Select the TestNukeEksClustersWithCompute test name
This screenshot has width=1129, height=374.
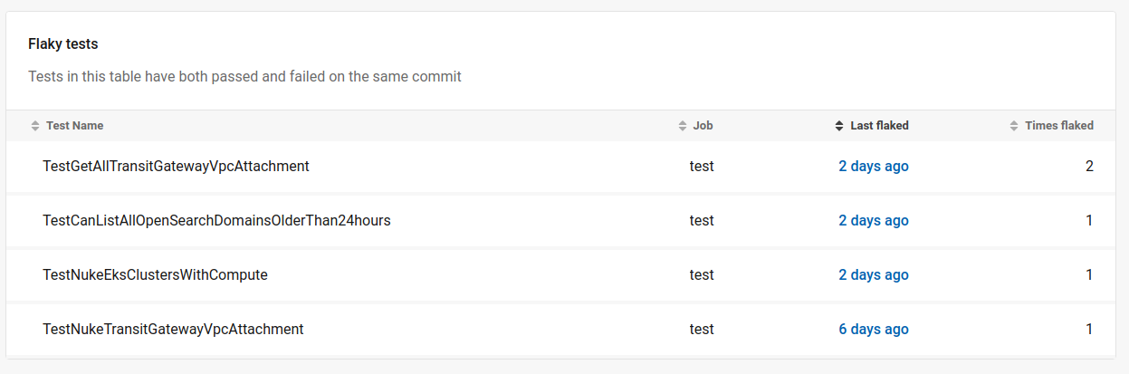pyautogui.click(x=155, y=275)
